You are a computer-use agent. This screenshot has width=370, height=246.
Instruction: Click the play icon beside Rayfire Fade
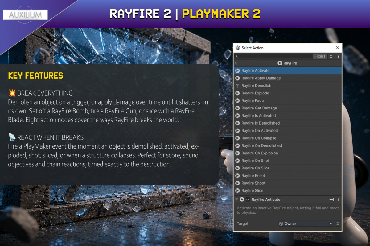tap(237, 101)
